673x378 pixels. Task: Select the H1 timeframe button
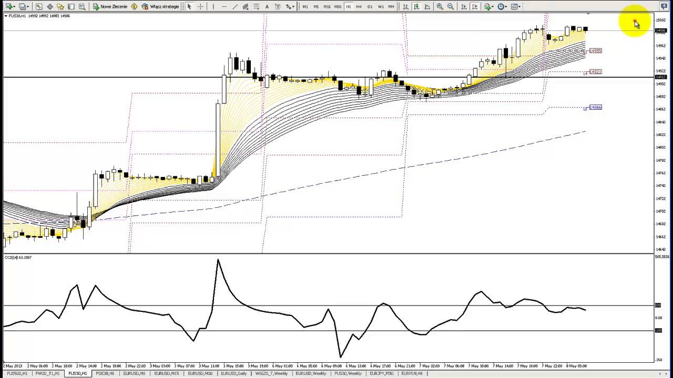(349, 6)
